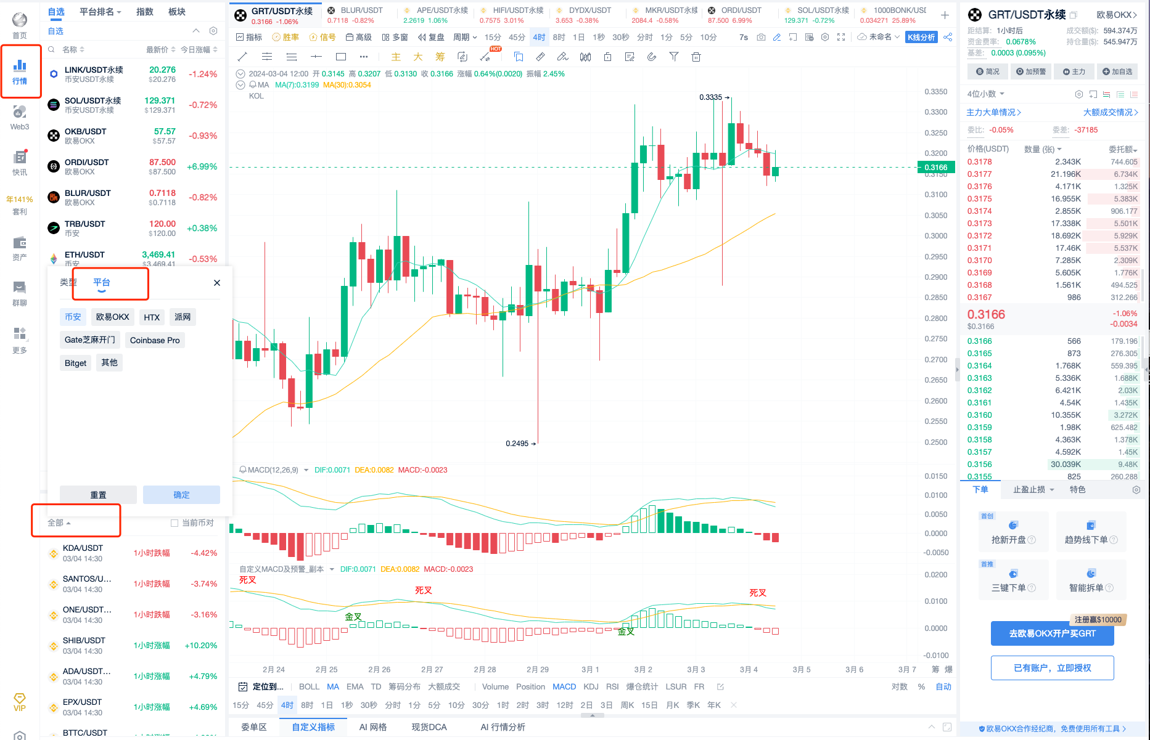Select the trend line drawing tool
Viewport: 1150px width, 740px height.
(x=242, y=57)
